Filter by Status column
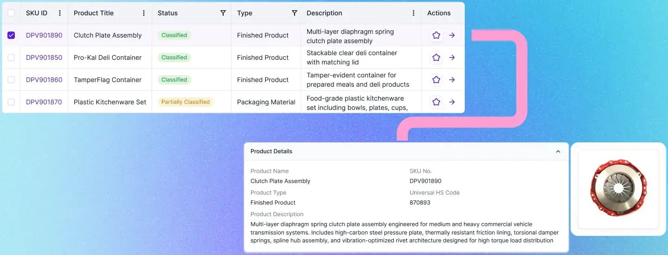Image resolution: width=668 pixels, height=255 pixels. coord(223,13)
